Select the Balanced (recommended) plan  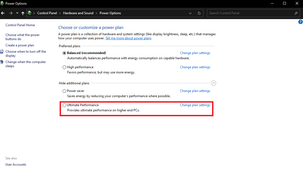pyautogui.click(x=64, y=53)
